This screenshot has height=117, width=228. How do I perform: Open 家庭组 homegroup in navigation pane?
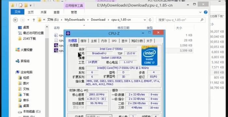(x=22, y=61)
